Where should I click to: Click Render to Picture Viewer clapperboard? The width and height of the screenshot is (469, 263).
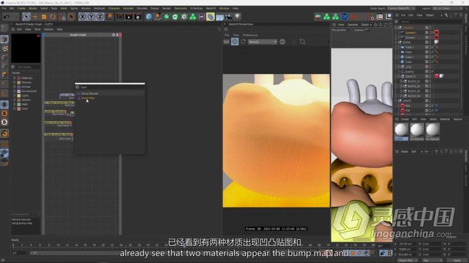[x=129, y=17]
